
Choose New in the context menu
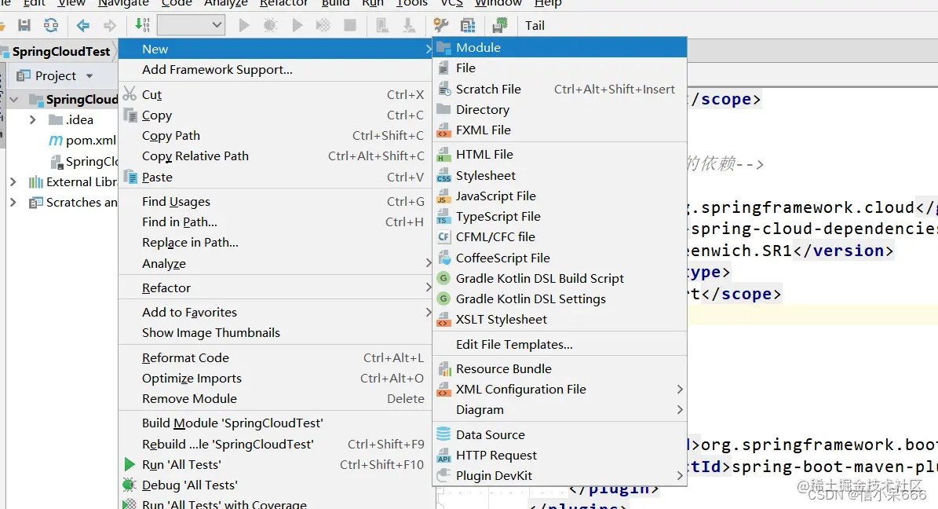[x=276, y=49]
